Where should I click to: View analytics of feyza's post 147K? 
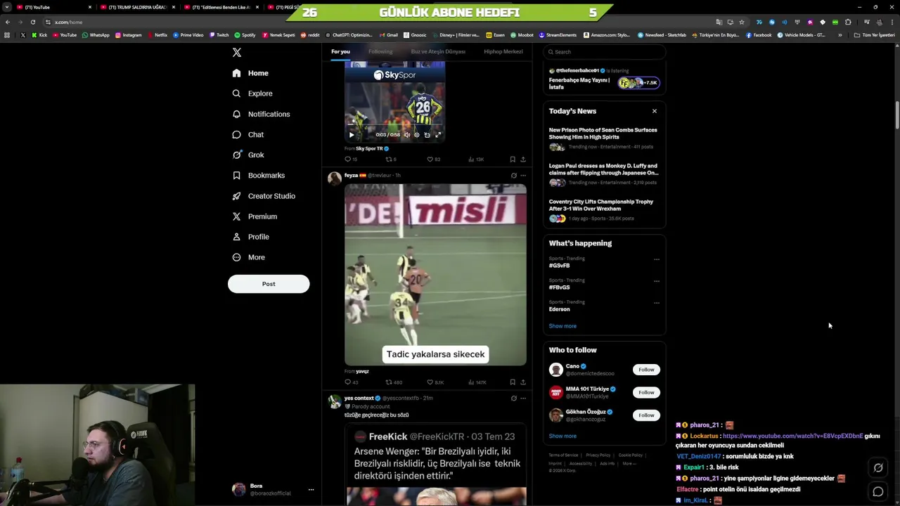pyautogui.click(x=477, y=382)
